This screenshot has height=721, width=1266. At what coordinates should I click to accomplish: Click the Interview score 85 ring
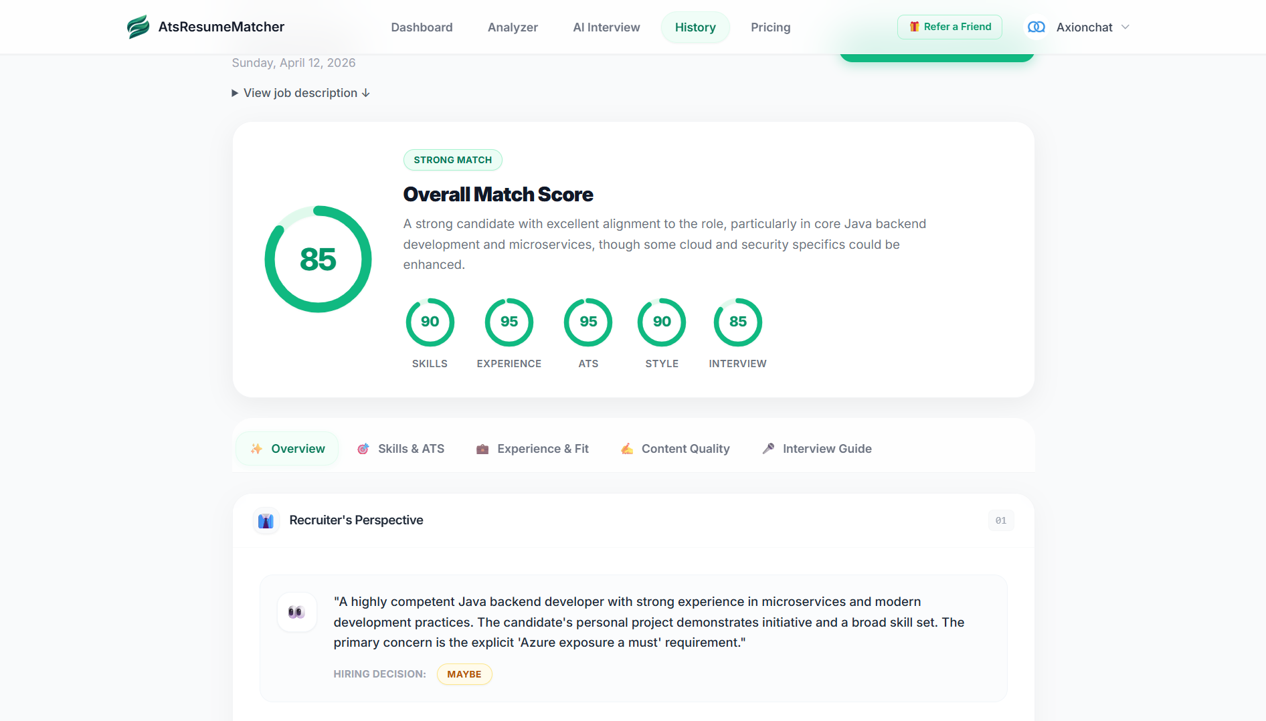point(738,322)
